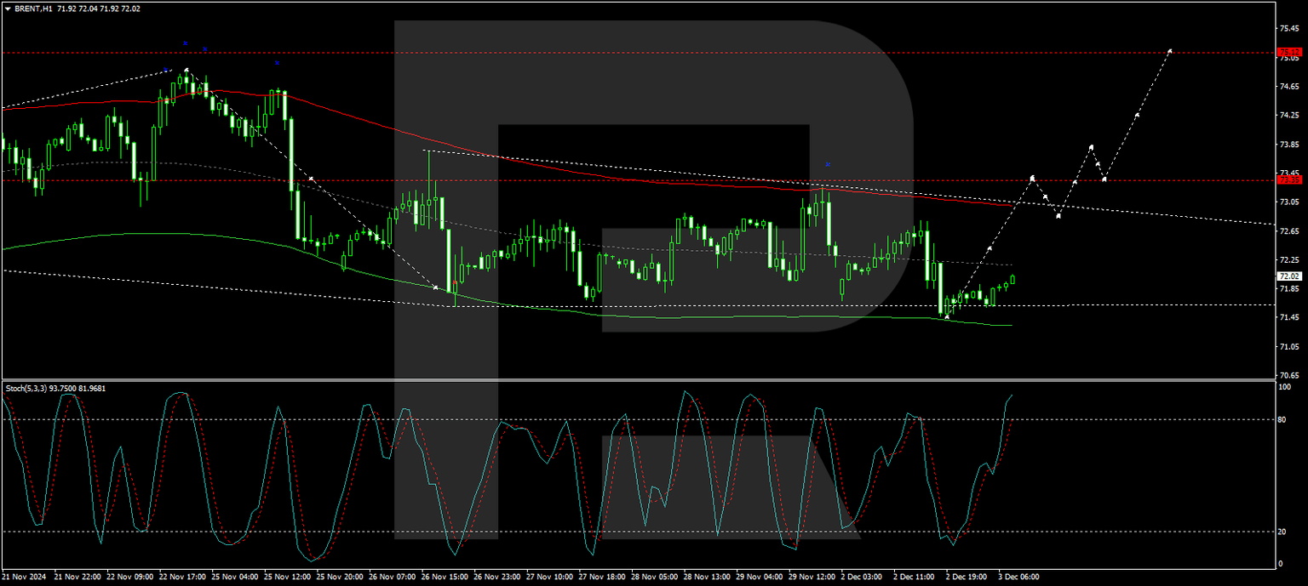Screen dimensions: 1308x586
Task: Click the 71.85 price axis label
Action: [1288, 288]
